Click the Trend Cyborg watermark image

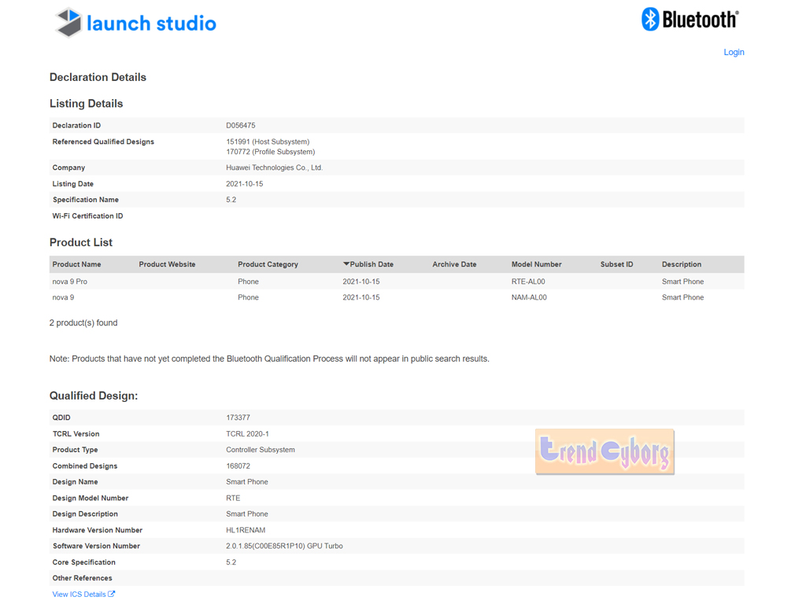pyautogui.click(x=604, y=451)
